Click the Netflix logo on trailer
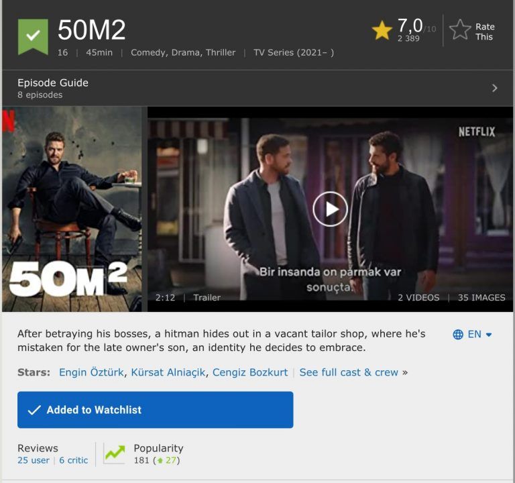The width and height of the screenshot is (515, 483). click(x=476, y=131)
